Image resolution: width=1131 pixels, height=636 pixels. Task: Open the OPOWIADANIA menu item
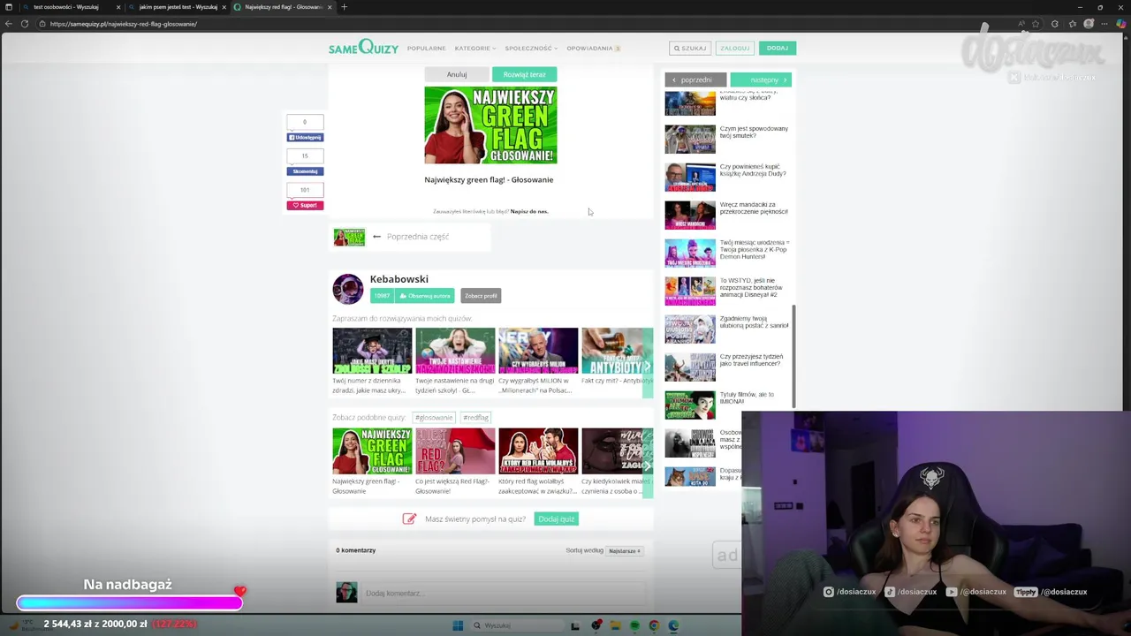pyautogui.click(x=593, y=48)
